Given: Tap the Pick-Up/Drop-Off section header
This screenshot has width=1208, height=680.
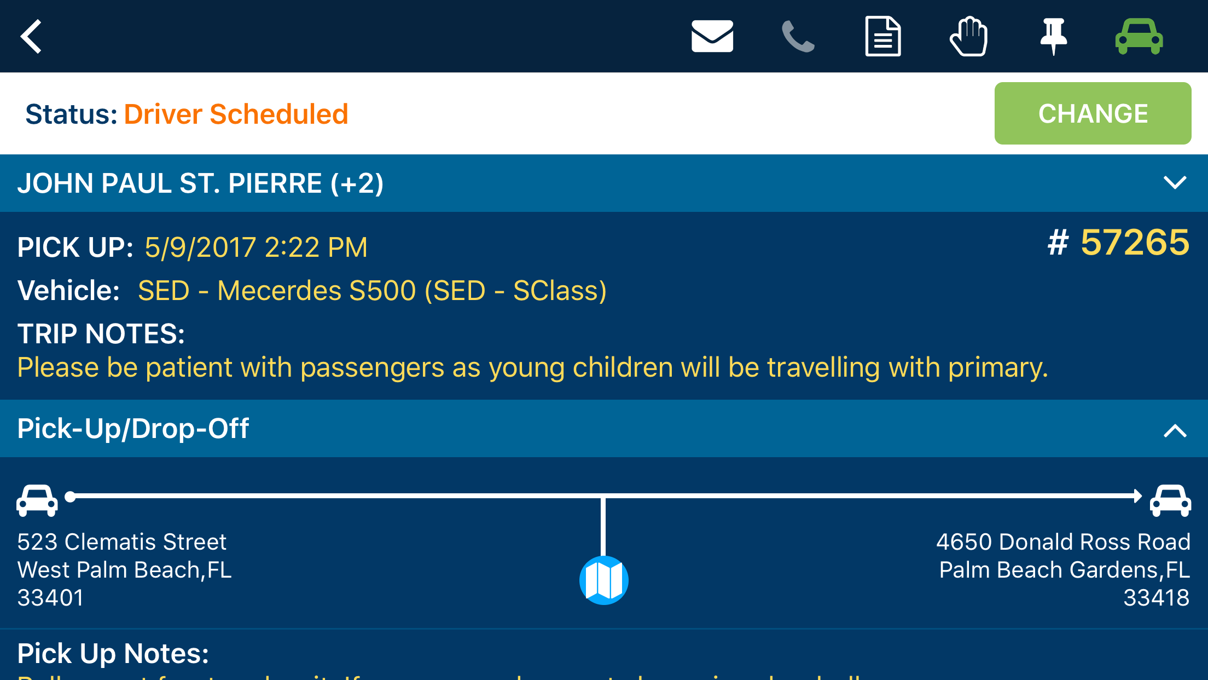Looking at the screenshot, I should coord(133,428).
